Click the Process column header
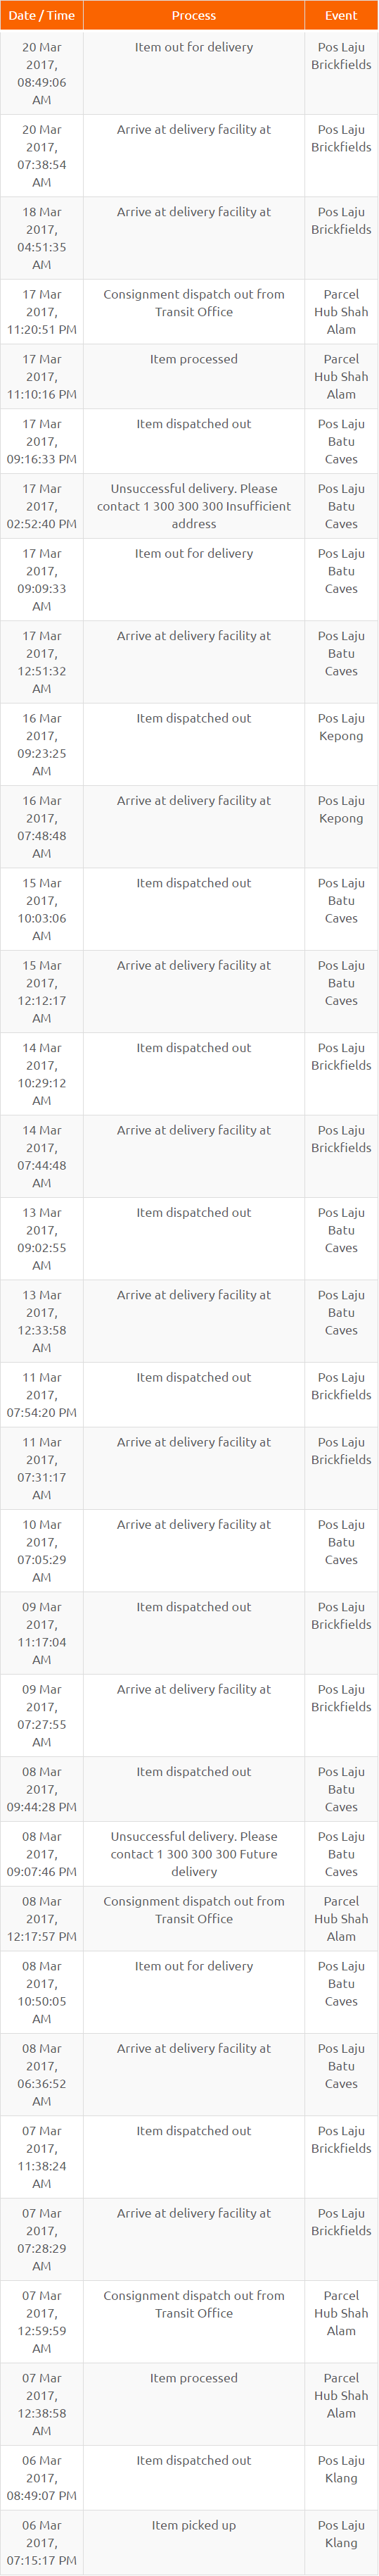 [x=193, y=15]
